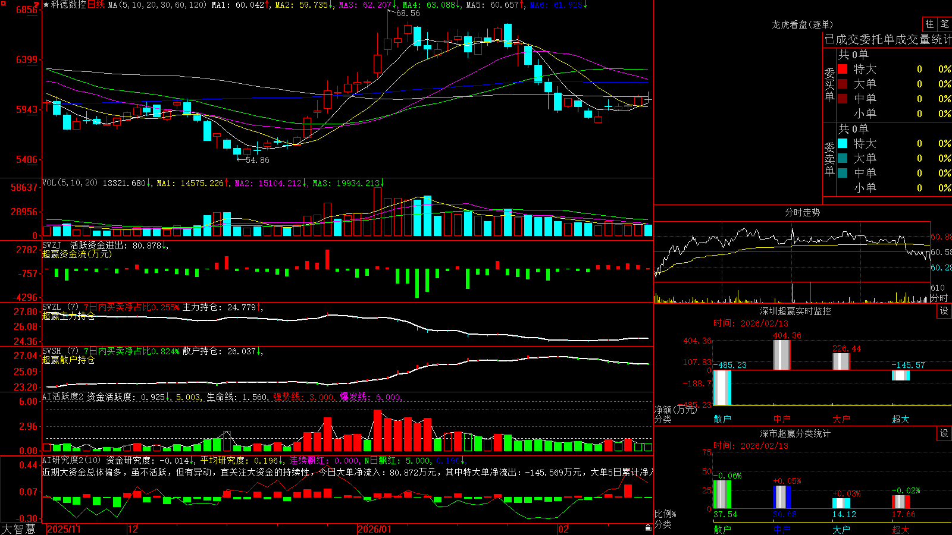952x535 pixels.
Task: Click the 深圳超赢实时监控 panel title
Action: 796,311
